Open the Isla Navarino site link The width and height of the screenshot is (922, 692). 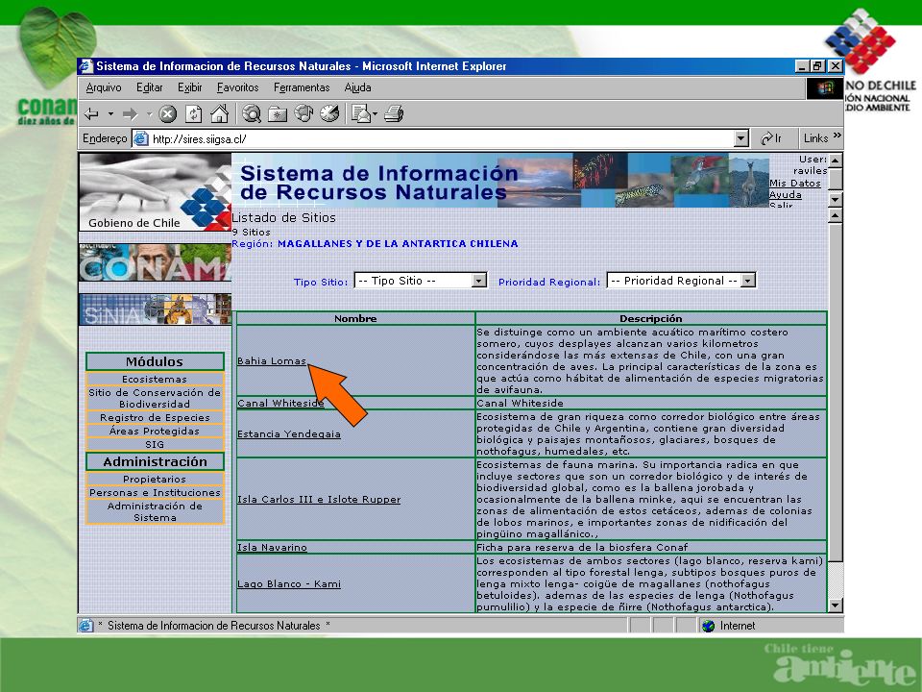pyautogui.click(x=272, y=547)
